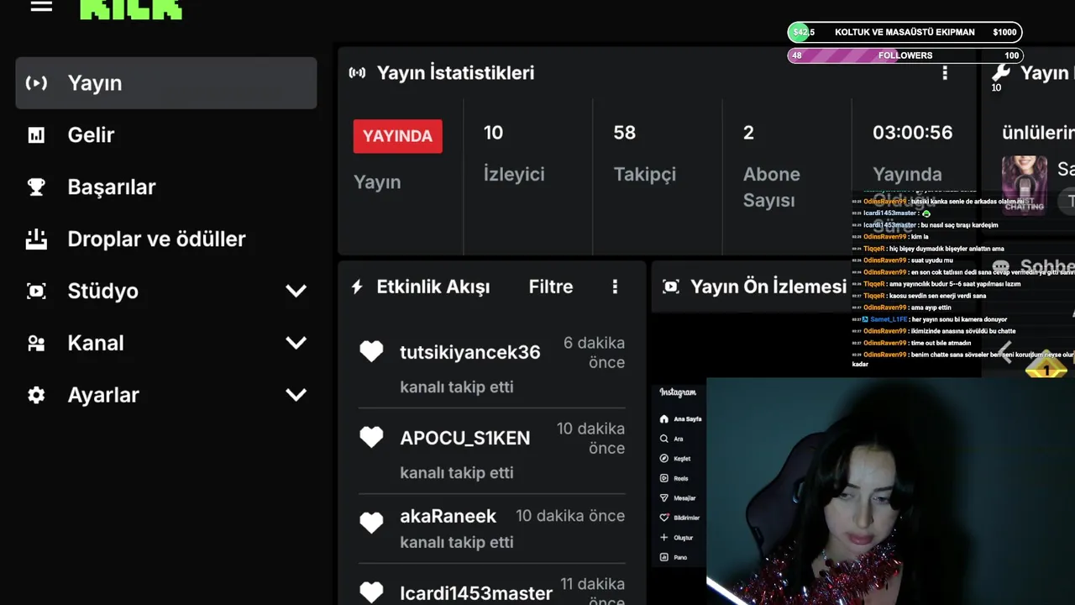This screenshot has height=605, width=1075.
Task: Click Instagram Bildirimler in preview
Action: (x=679, y=518)
